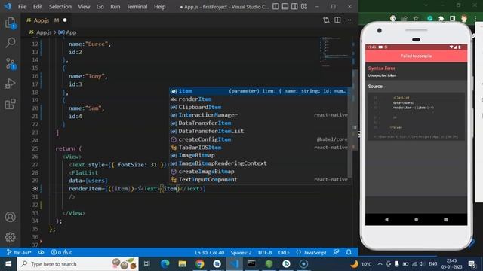Click the line 30 number in gutter
This screenshot has height=271, width=483.
click(x=35, y=189)
